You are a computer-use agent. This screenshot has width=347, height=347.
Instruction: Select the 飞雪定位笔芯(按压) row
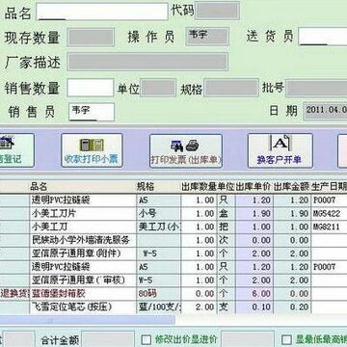(x=173, y=307)
